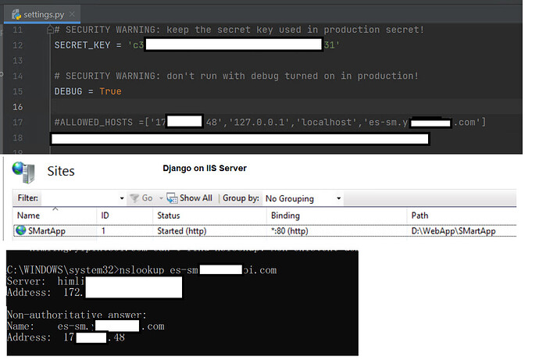Close the settings.py tab

[72, 14]
